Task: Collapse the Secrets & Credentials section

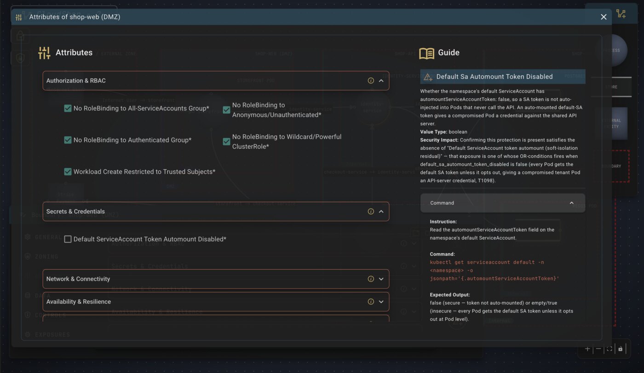Action: [x=381, y=211]
